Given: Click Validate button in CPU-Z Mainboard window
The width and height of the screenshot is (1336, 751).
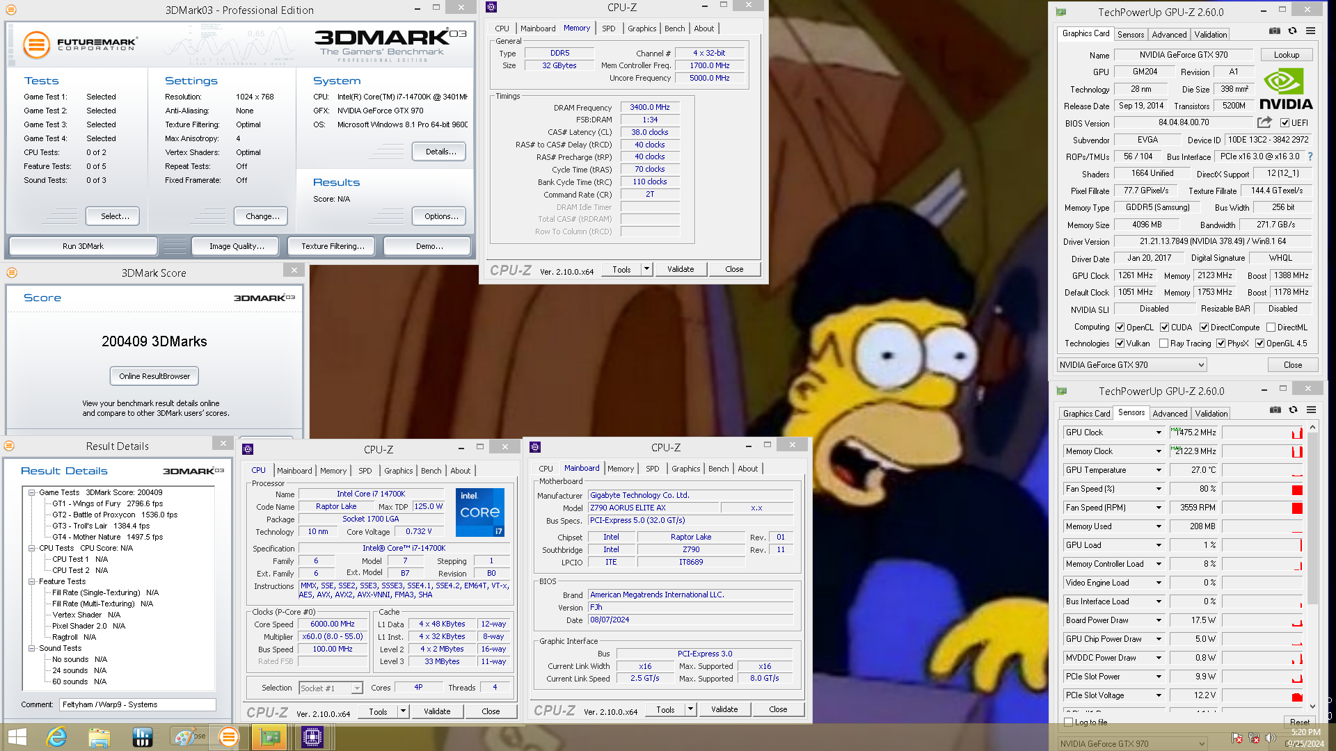Looking at the screenshot, I should pyautogui.click(x=724, y=709).
